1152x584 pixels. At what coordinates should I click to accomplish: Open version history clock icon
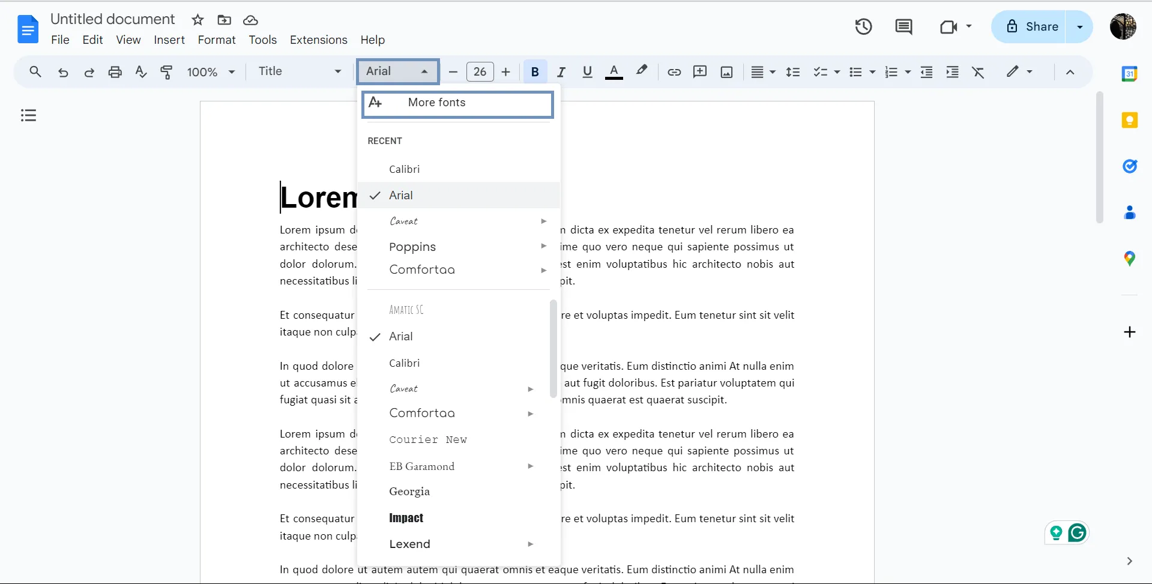[863, 26]
